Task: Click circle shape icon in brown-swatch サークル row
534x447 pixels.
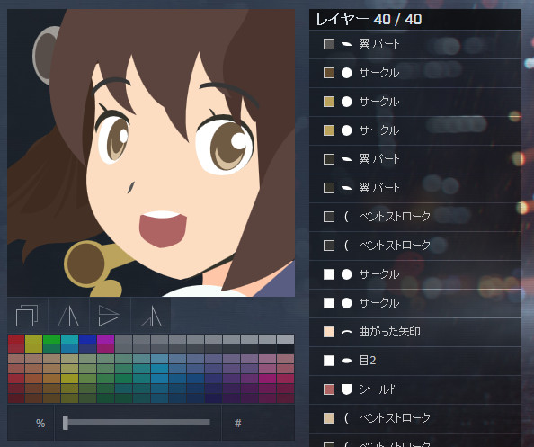Action: [x=346, y=73]
